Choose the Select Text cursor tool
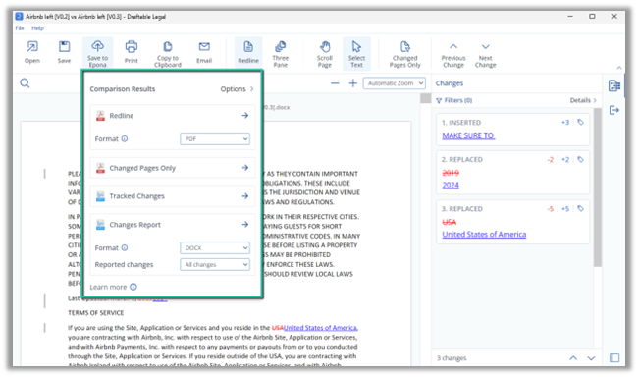638x377 pixels. (x=356, y=53)
